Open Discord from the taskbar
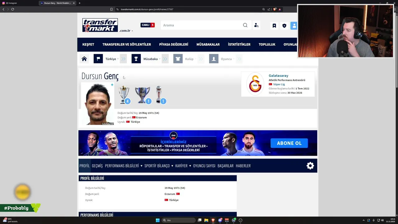This screenshot has width=398, height=224. pos(220,220)
